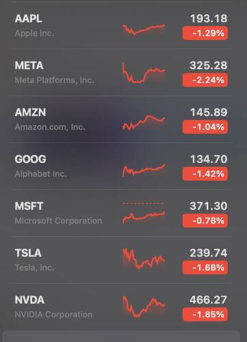Toggle the MSFT -0.78% change badge

[x=205, y=221]
